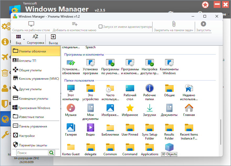Launch Установка программ icon
This screenshot has width=231, height=166.
(x=90, y=63)
